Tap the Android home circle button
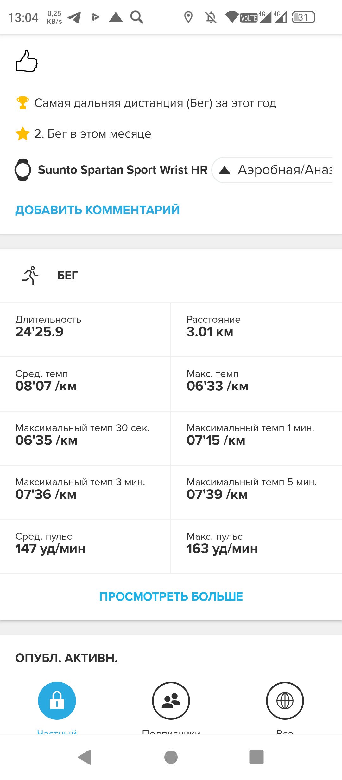The height and width of the screenshot is (780, 342). pos(171,757)
